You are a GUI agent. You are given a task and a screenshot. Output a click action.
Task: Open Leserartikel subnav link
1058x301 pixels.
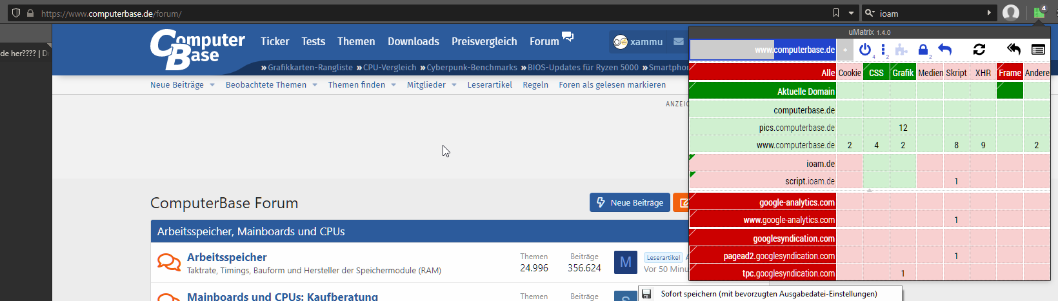[x=490, y=84]
